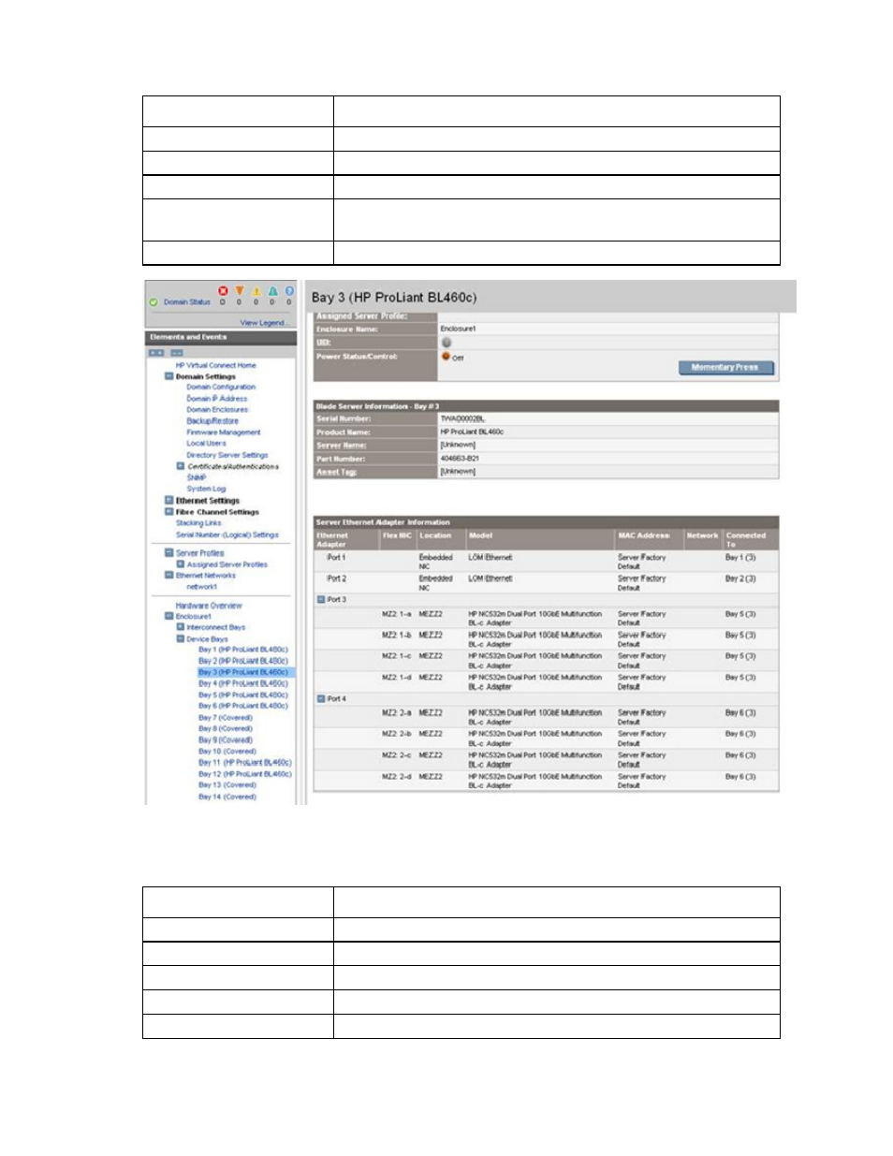Select network1 under Ethernet Networks
Viewport: 893px width, 1156px height.
pos(201,587)
